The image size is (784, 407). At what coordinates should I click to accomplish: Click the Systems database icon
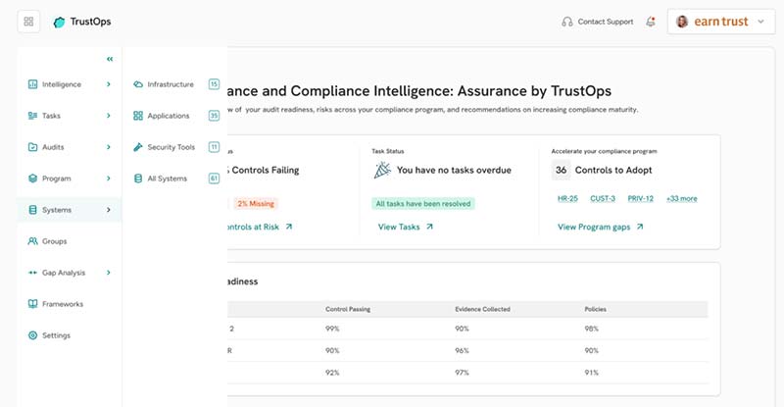pos(32,210)
